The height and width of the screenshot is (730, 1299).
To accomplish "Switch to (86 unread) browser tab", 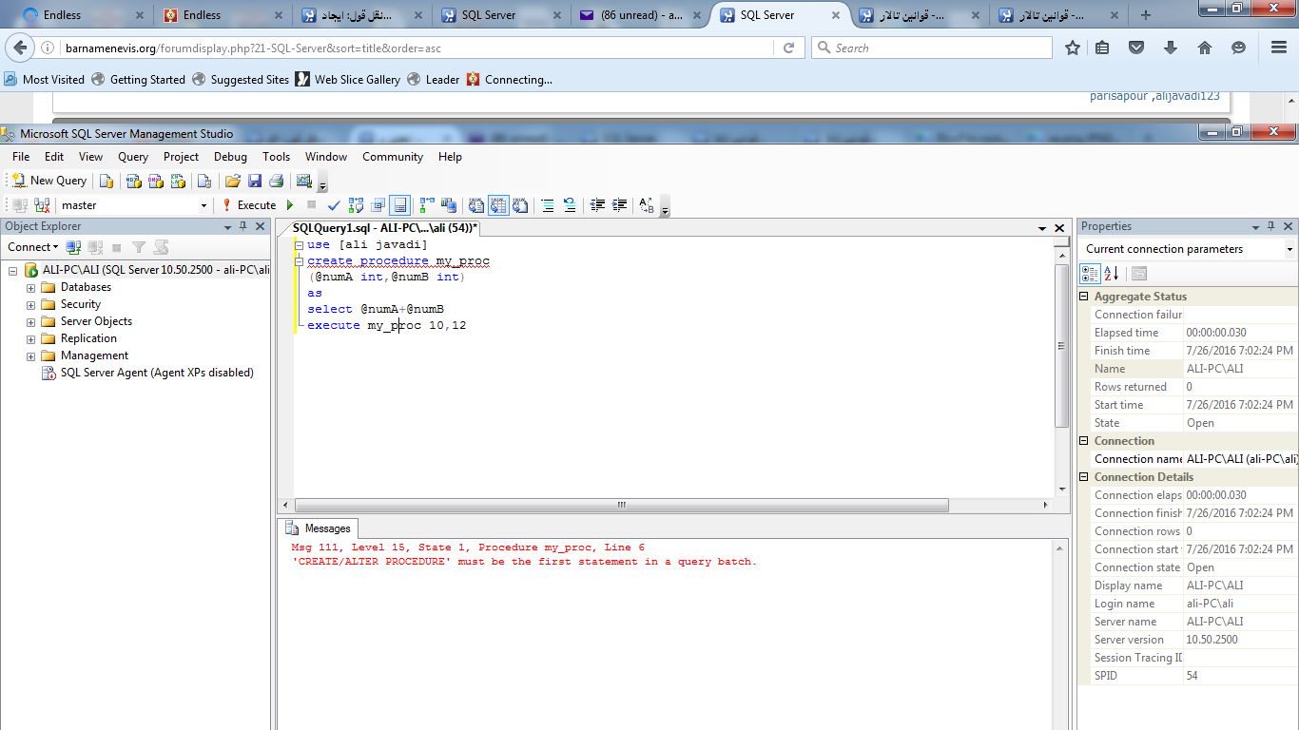I will pyautogui.click(x=639, y=15).
